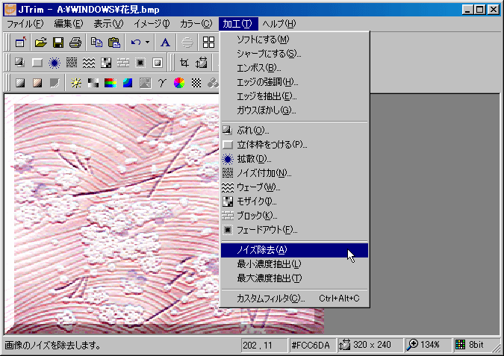The width and height of the screenshot is (504, 356).
Task: Print the image with the printer icon
Action: tap(75, 43)
